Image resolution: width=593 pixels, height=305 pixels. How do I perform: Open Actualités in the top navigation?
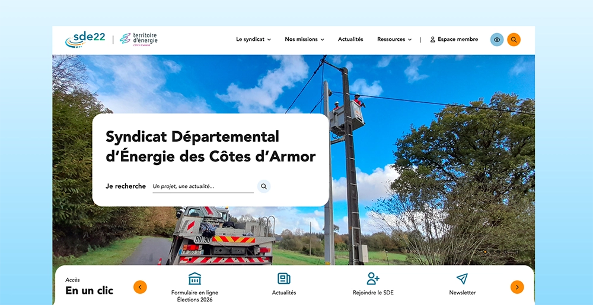click(x=350, y=39)
